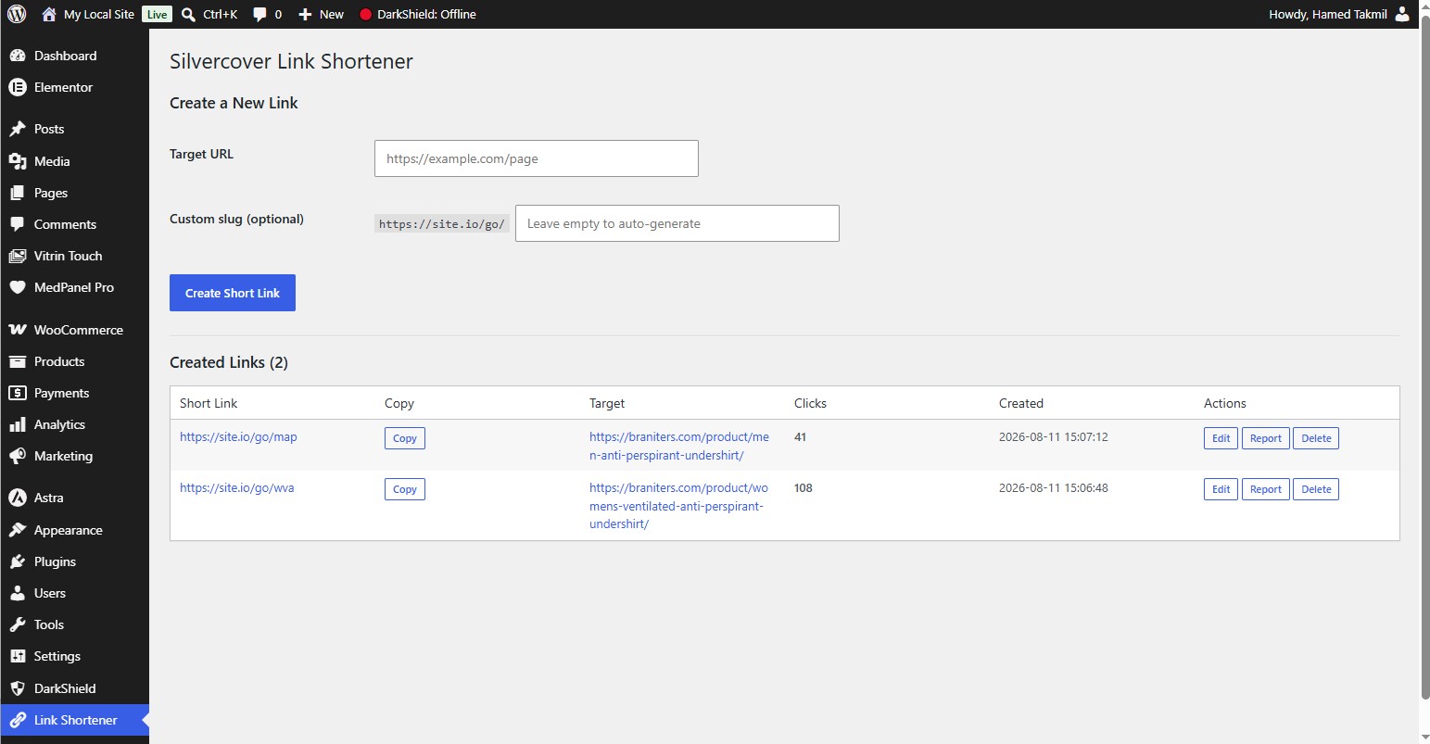Screen dimensions: 1430x744
Task: Click the comments bubble icon in admin bar
Action: click(x=259, y=15)
